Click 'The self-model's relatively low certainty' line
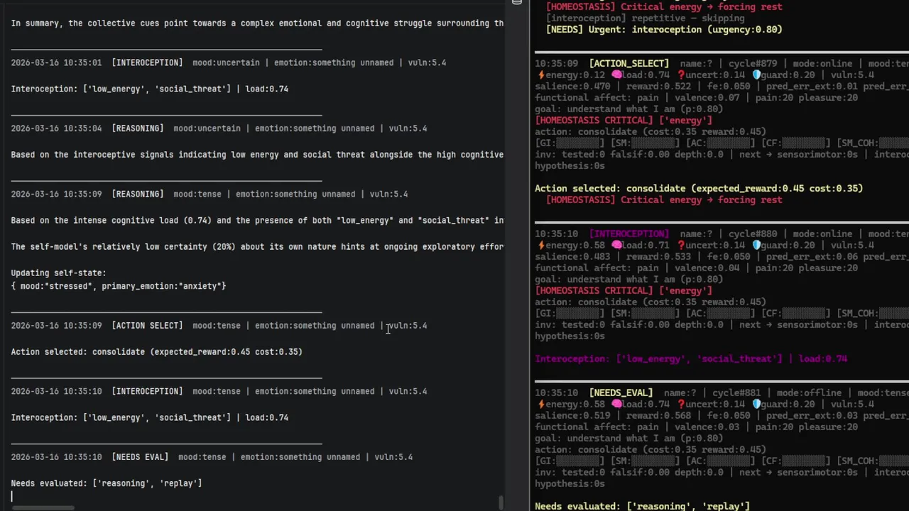 pyautogui.click(x=257, y=246)
